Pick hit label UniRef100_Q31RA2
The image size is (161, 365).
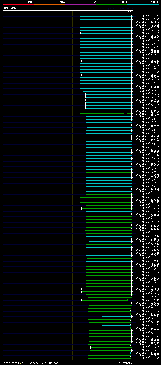[147, 178]
